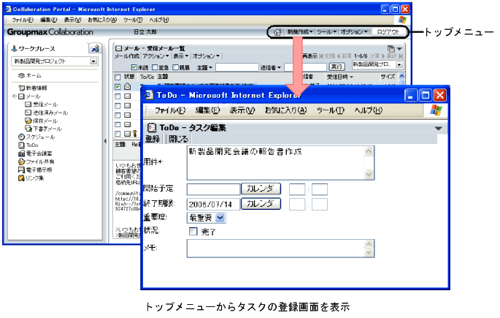Click the mail panel window-layout icon
Screen dimensions: 500x318
tap(391, 49)
